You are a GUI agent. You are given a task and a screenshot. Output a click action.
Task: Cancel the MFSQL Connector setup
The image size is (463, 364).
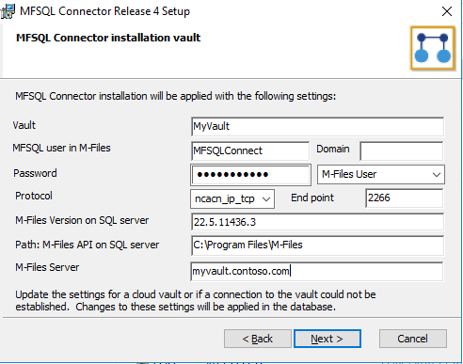[413, 339]
